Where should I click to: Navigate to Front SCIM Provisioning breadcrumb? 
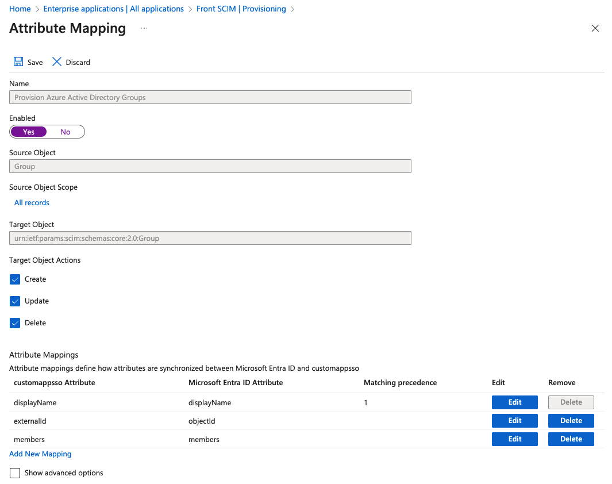click(x=241, y=9)
